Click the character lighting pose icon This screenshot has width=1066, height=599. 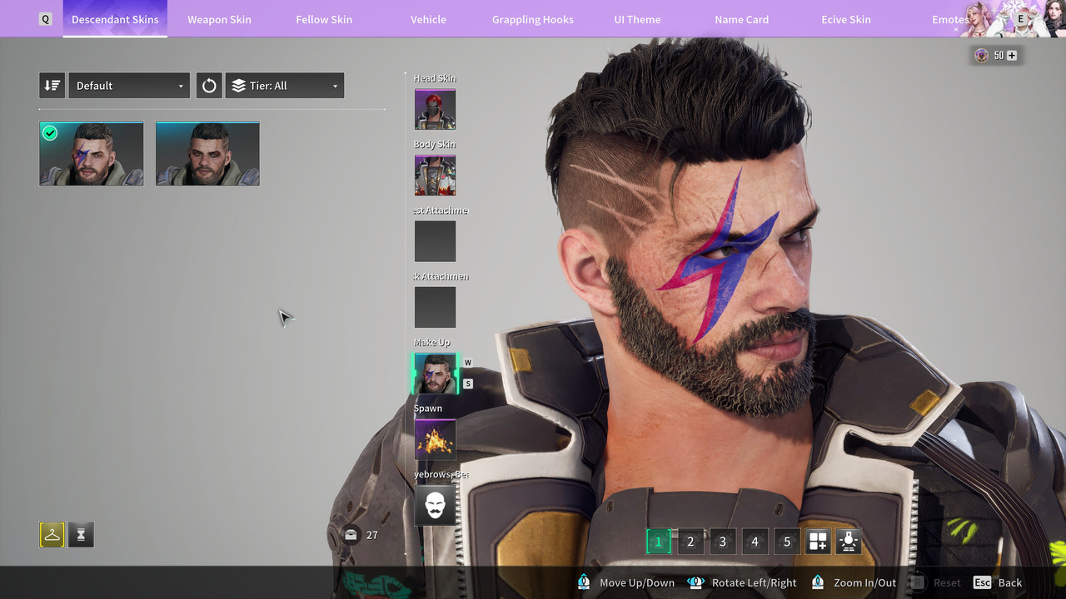[849, 542]
